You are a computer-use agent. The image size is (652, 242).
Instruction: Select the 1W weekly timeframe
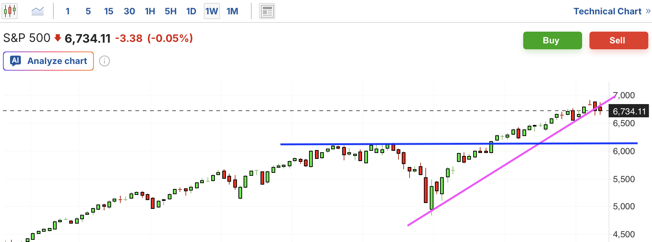click(x=212, y=11)
